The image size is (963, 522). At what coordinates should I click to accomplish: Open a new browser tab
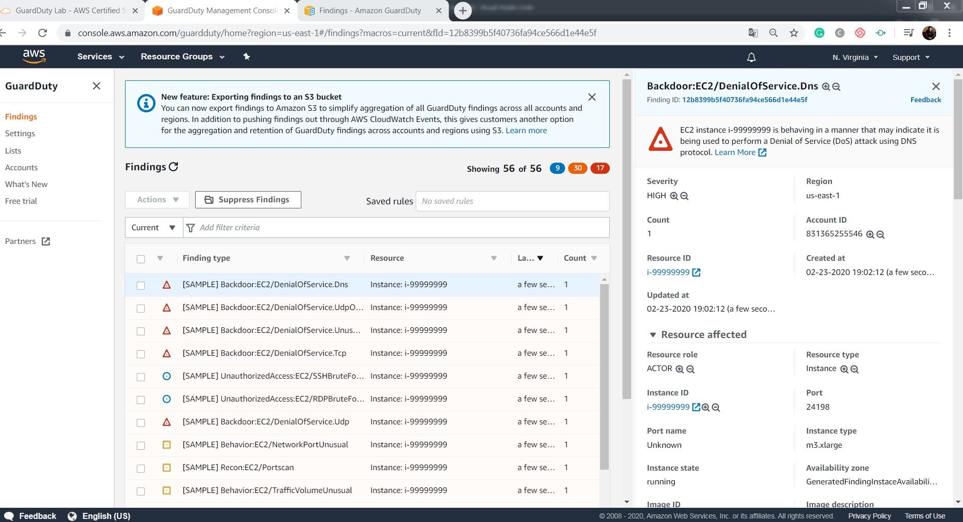pos(462,11)
